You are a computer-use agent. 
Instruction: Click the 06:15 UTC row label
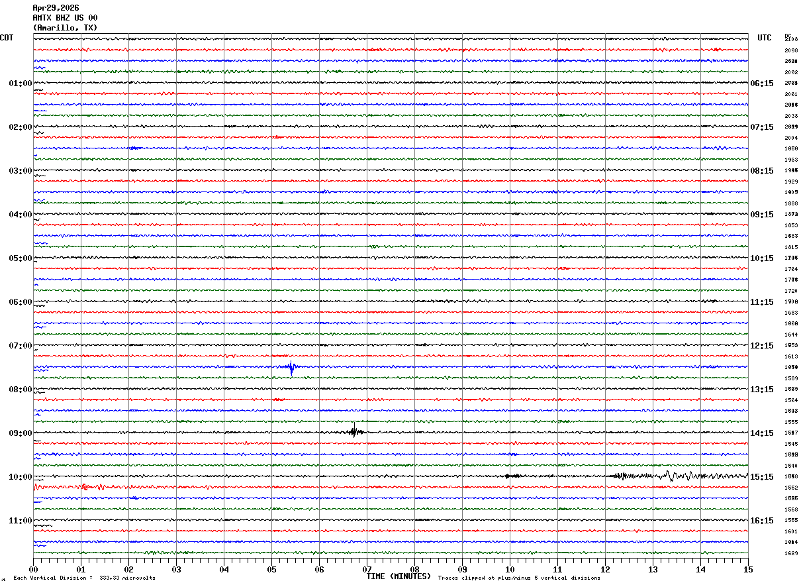tap(761, 83)
